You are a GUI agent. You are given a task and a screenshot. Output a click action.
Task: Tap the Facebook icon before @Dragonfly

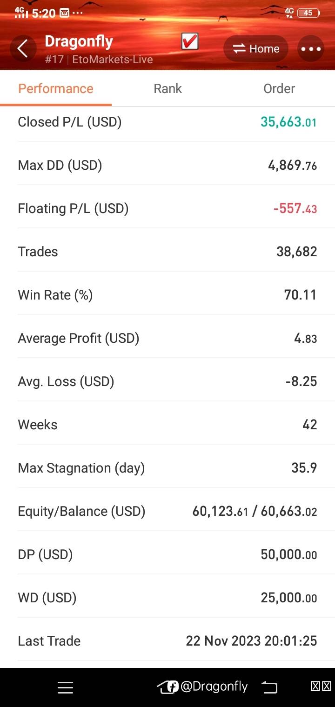[x=173, y=687]
